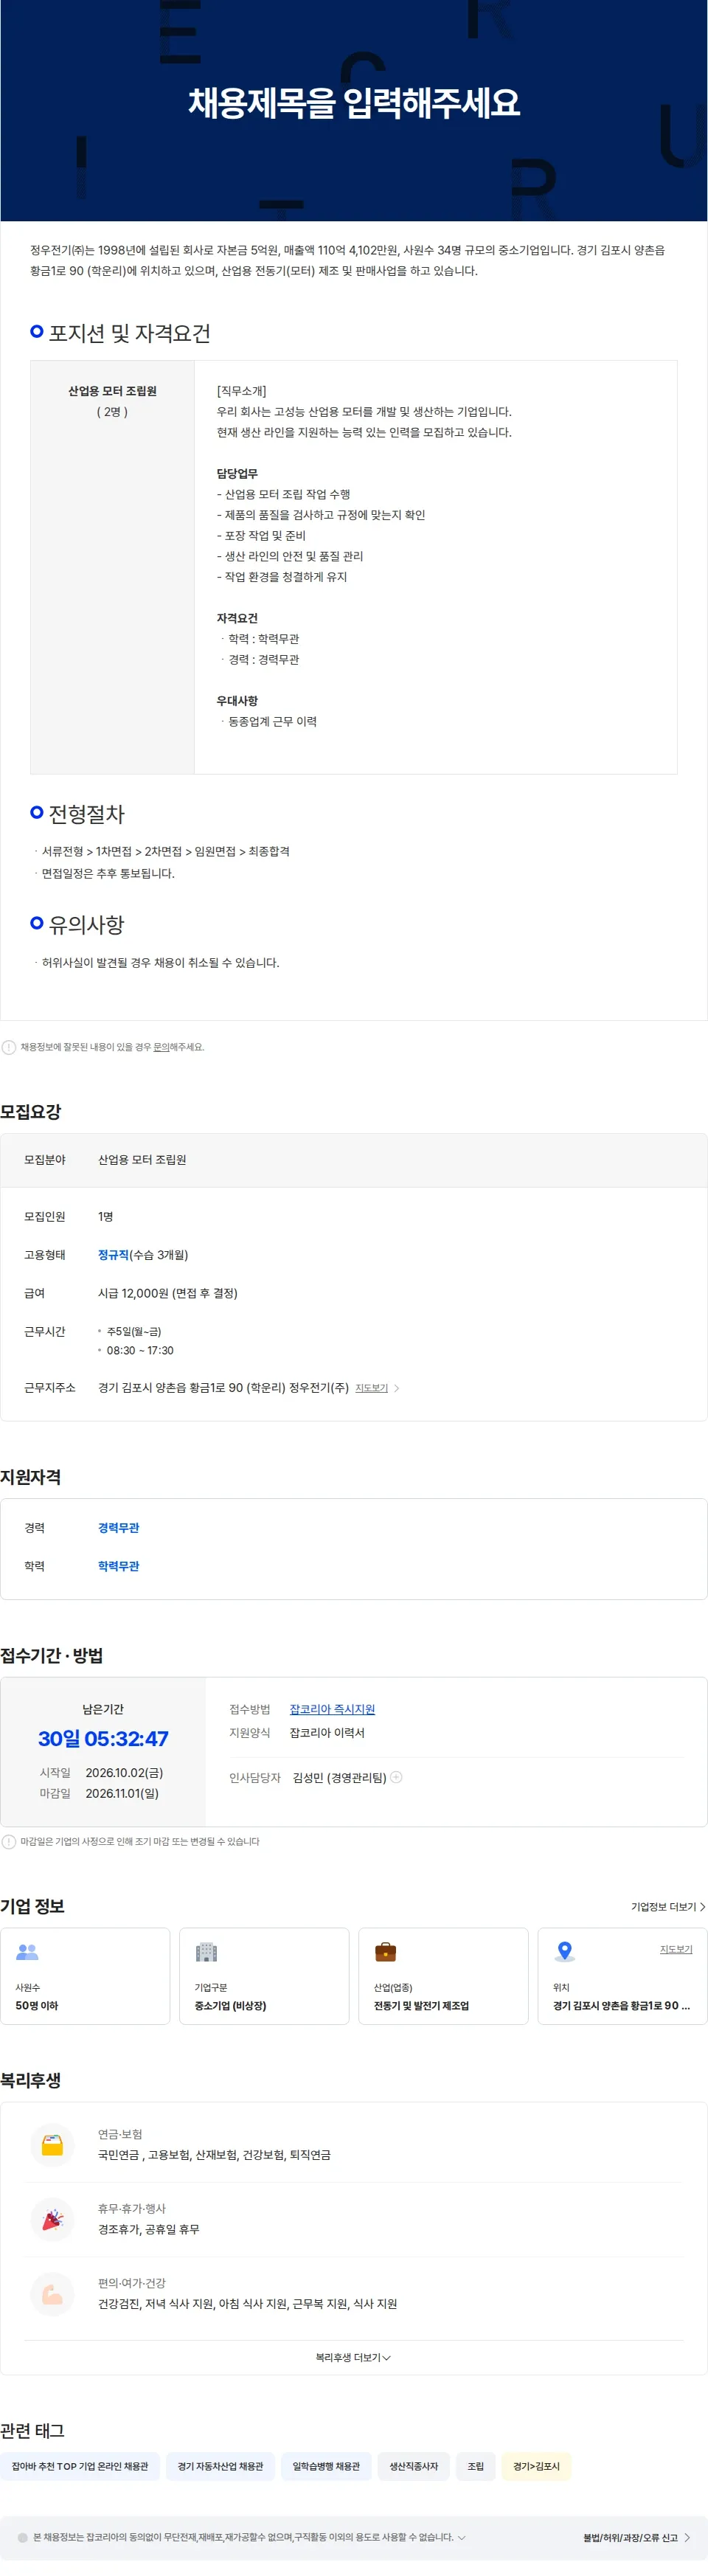Screen dimensions: 708x2576
Task: Click 중소기업 (비상장) card text
Action: (x=230, y=2005)
